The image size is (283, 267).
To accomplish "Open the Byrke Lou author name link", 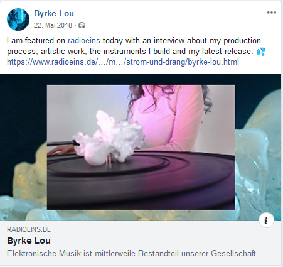I will pos(54,14).
